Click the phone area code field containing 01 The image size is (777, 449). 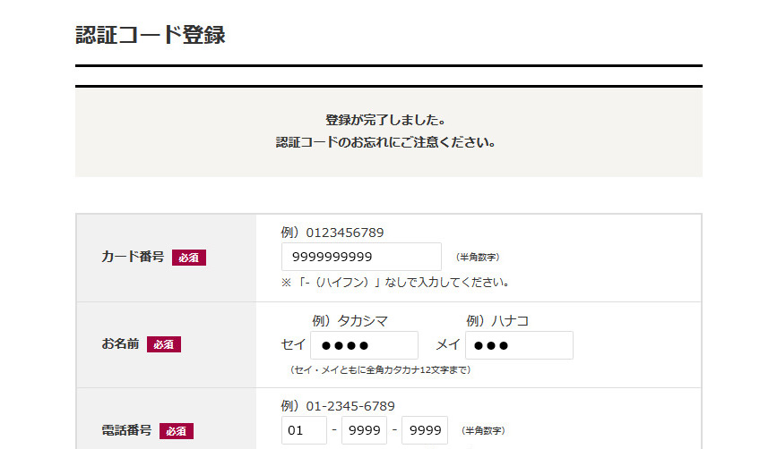pyautogui.click(x=304, y=430)
